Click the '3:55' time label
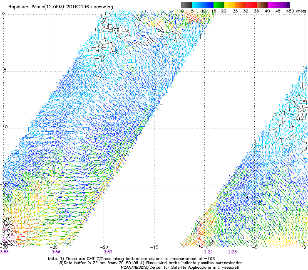 (x=4, y=252)
